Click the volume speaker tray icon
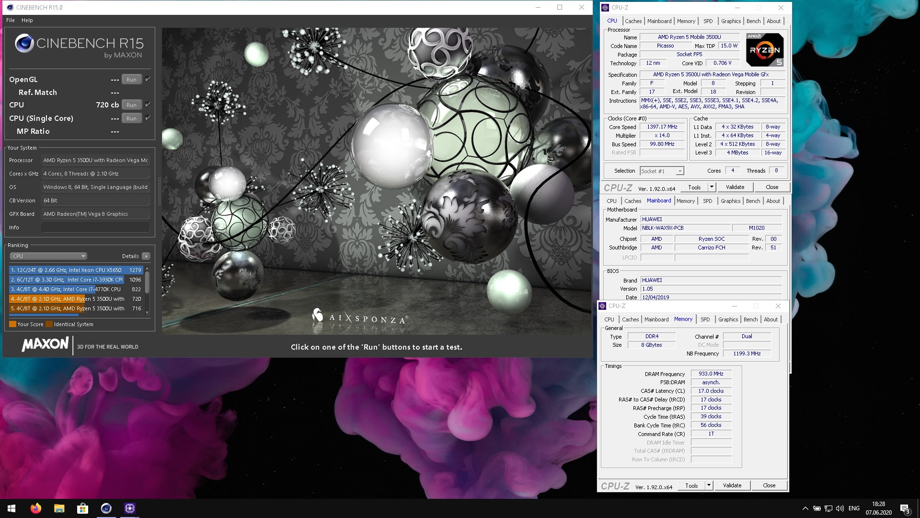The height and width of the screenshot is (518, 920). (x=840, y=508)
